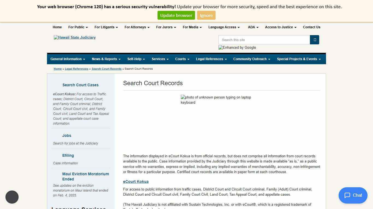Click the Hawaii State Judiciary logo
Viewport: 373px width, 209px height.
(x=75, y=37)
